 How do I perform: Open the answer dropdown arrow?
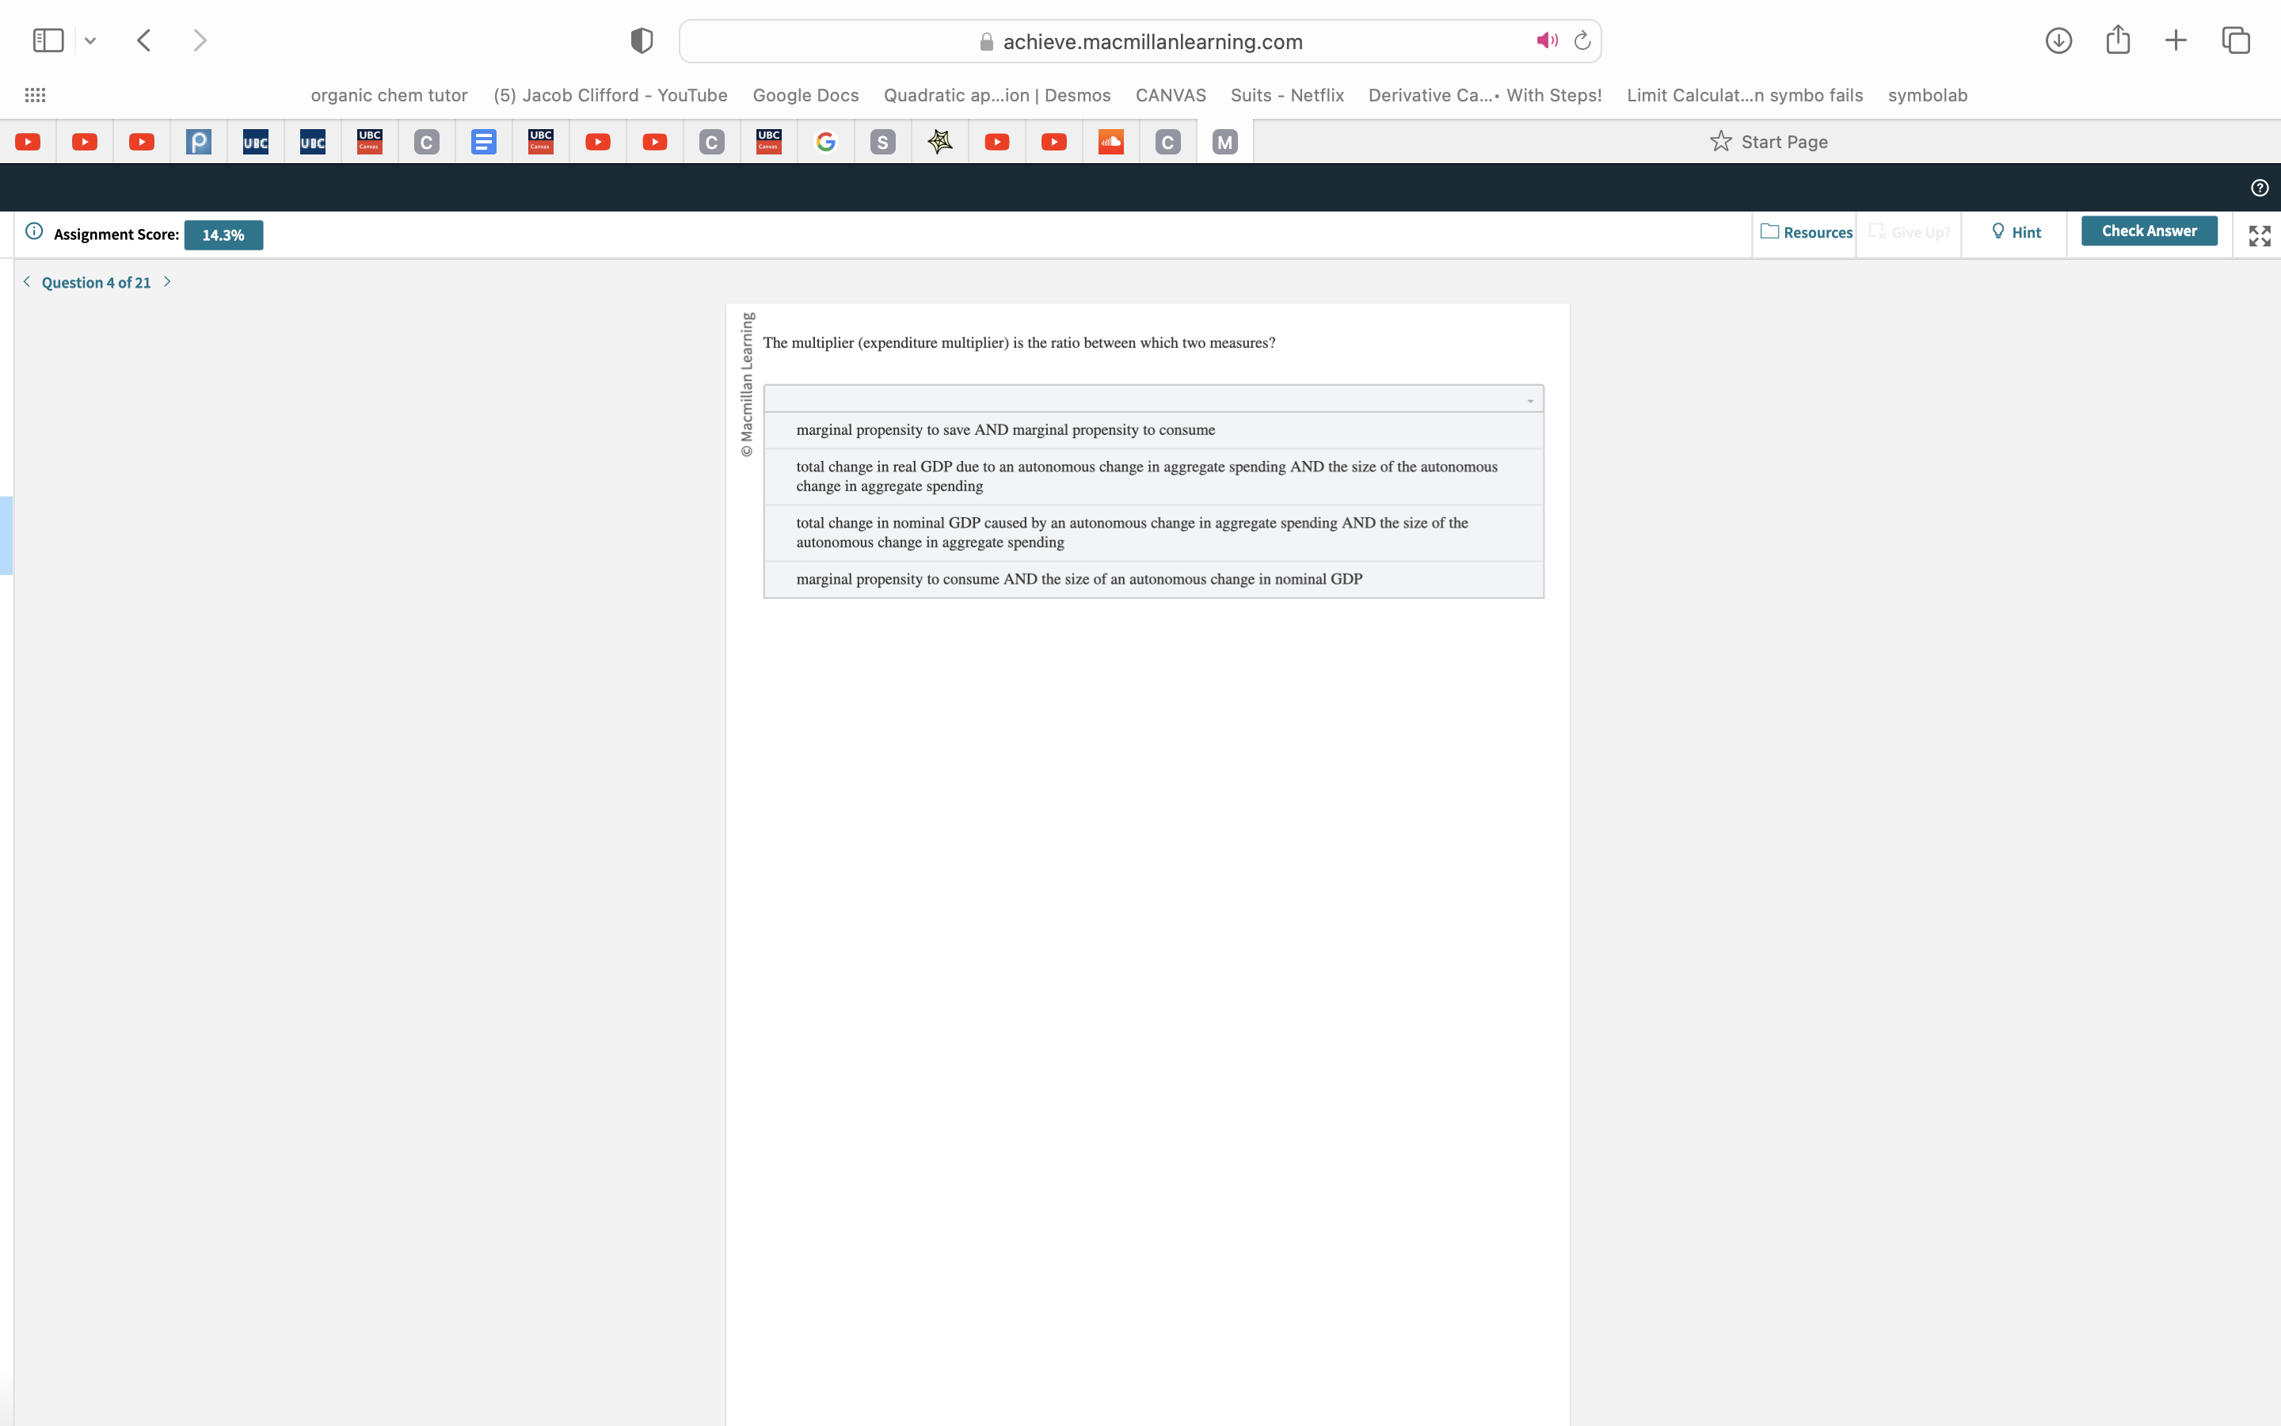pos(1530,401)
